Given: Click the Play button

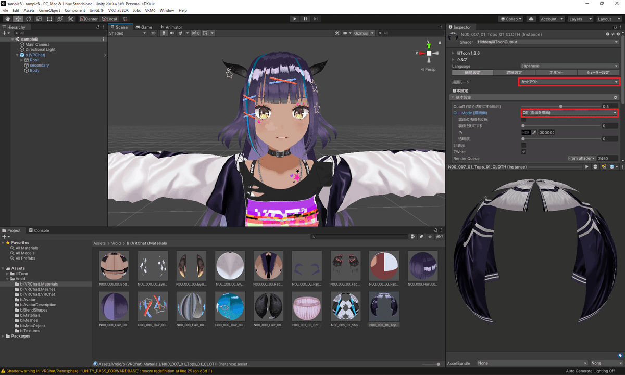Looking at the screenshot, I should click(x=295, y=19).
